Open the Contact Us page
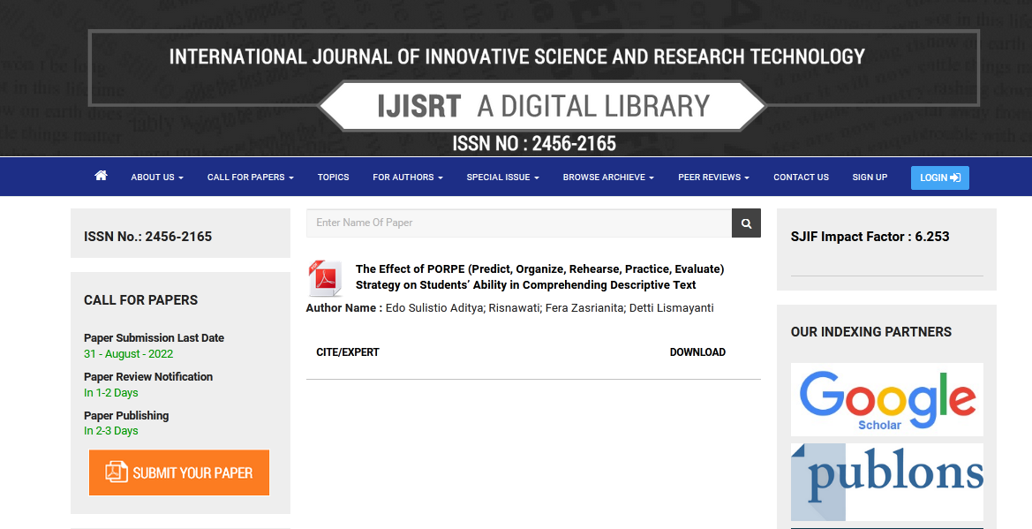Screen dimensions: 1032x529 pyautogui.click(x=801, y=178)
